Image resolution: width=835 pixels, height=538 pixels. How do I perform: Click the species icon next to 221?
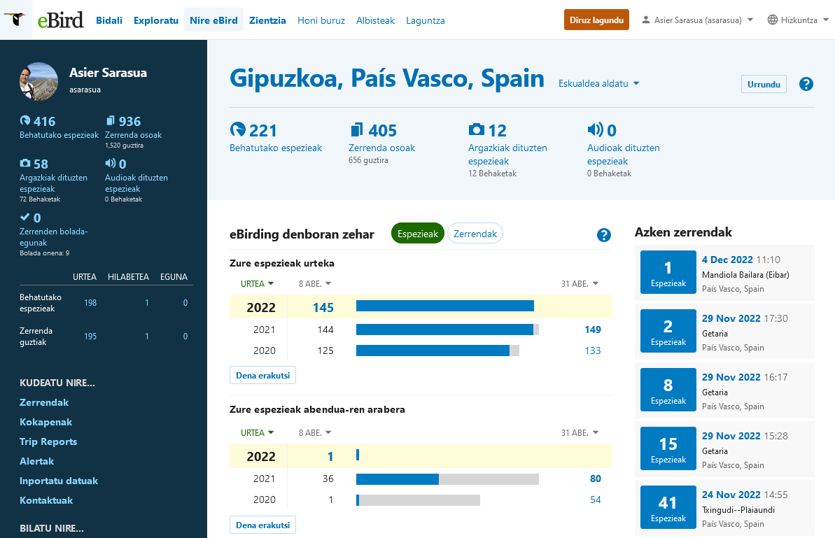point(237,129)
